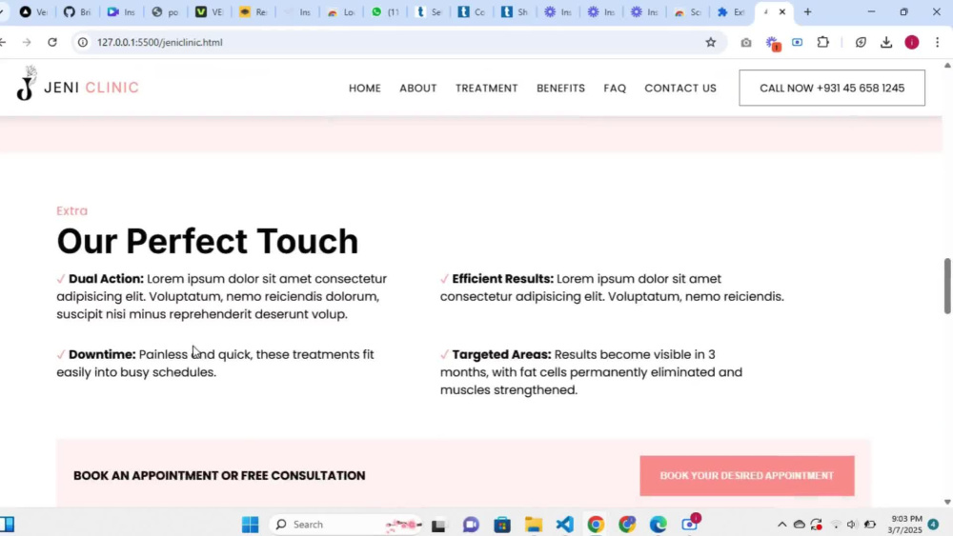Click the page vertical scrollbar thumb
This screenshot has width=953, height=536.
(947, 286)
